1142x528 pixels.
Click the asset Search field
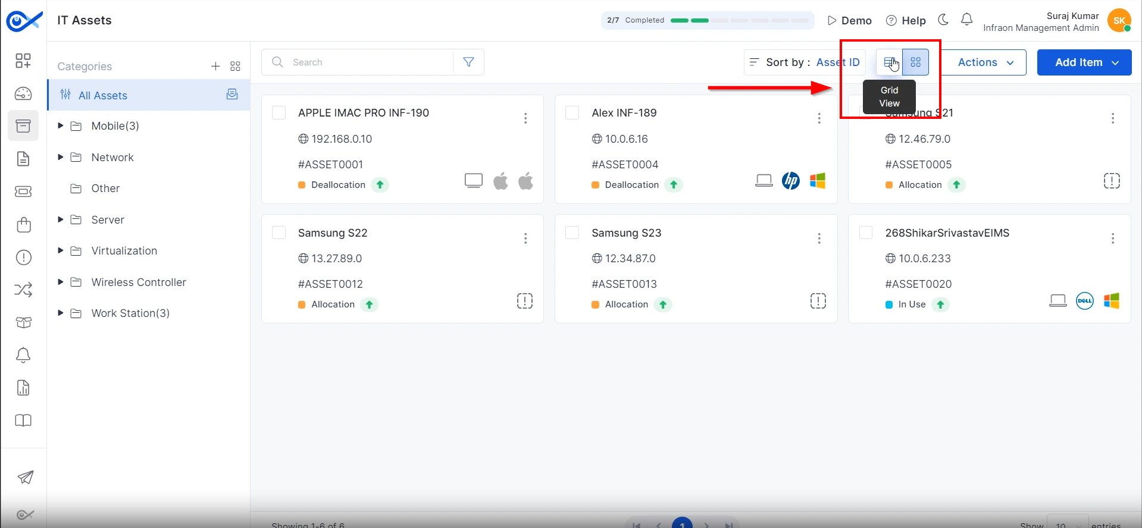369,62
